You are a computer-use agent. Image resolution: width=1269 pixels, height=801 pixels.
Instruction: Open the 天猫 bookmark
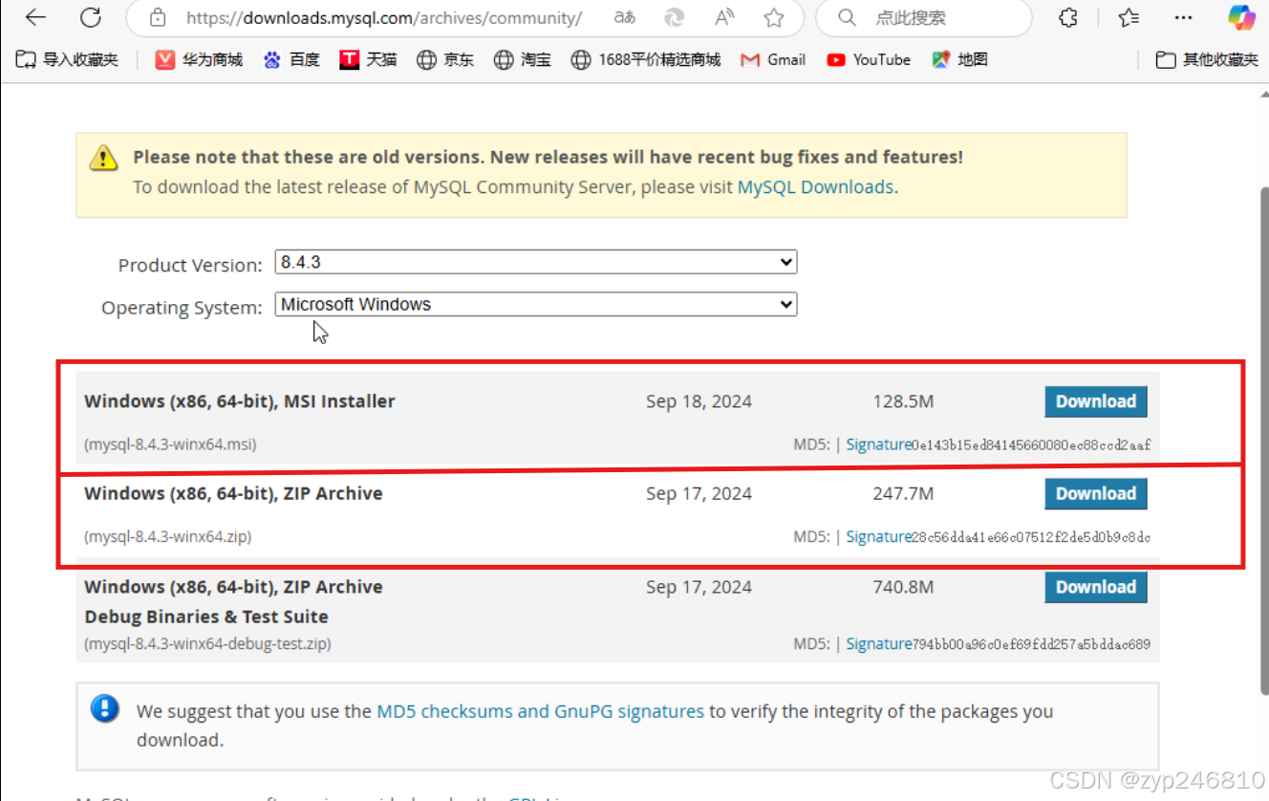point(368,59)
